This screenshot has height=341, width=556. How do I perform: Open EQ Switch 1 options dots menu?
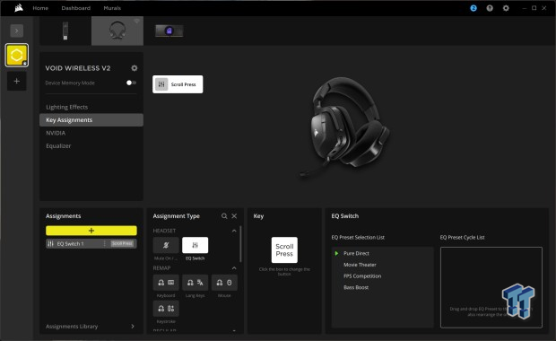(105, 244)
